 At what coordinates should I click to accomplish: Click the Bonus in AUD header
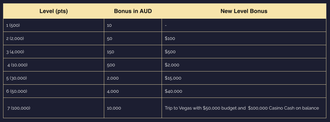click(x=133, y=11)
